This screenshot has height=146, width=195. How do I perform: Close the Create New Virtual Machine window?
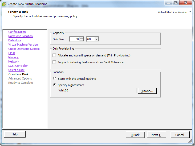(x=186, y=3)
